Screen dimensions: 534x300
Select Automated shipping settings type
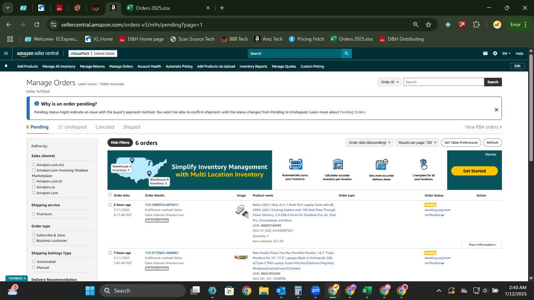(x=34, y=262)
